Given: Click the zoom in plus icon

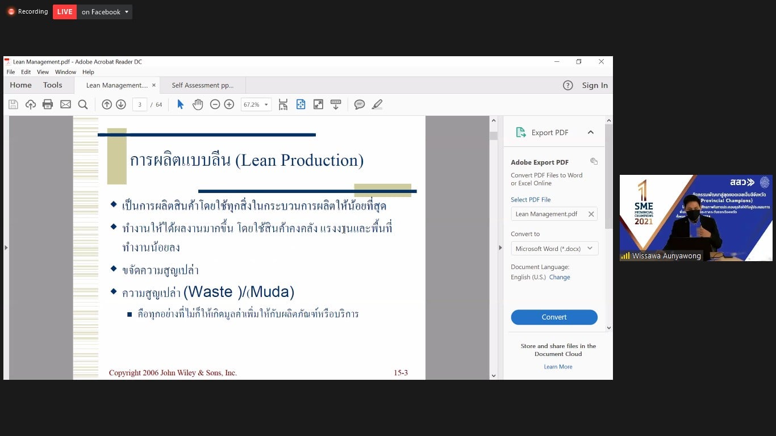Looking at the screenshot, I should click(229, 104).
